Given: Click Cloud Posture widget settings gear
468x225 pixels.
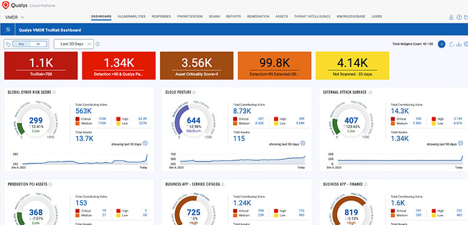Looking at the screenshot, I should click(x=303, y=143).
